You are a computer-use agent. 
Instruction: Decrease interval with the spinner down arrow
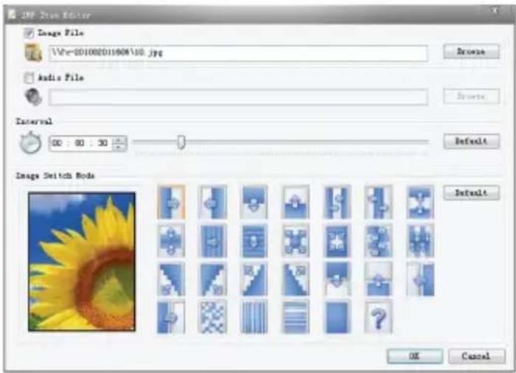(119, 147)
